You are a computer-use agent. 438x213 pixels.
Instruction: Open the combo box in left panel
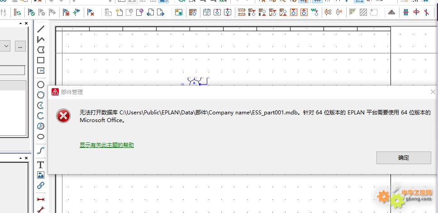point(6,46)
